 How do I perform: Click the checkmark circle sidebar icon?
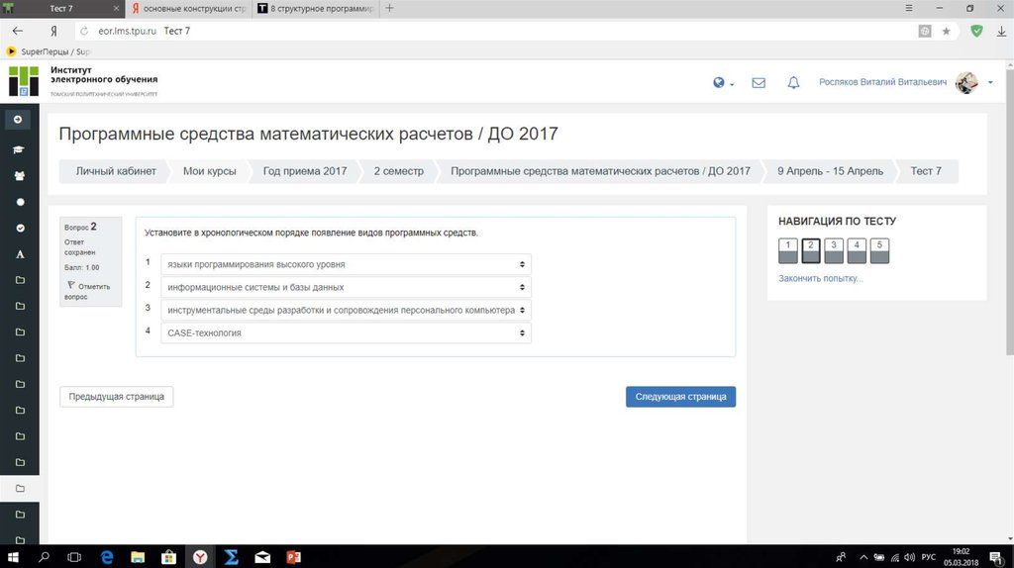20,229
